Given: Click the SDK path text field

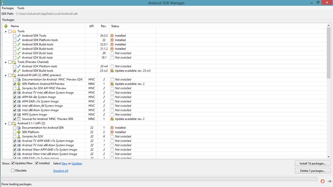Looking at the screenshot, I should pos(47,14).
